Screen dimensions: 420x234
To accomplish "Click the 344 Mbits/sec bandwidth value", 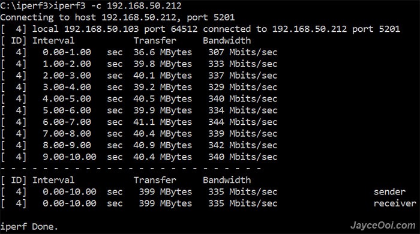I will [242, 122].
